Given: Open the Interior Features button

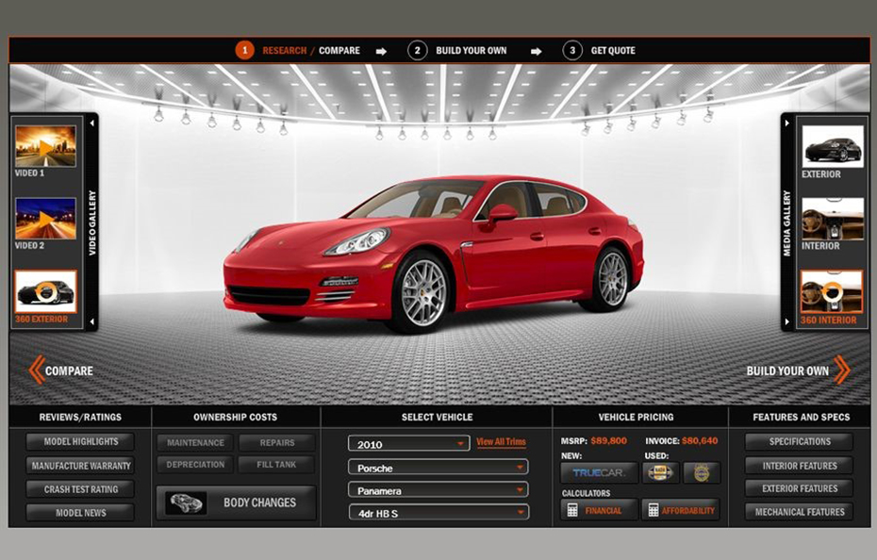Looking at the screenshot, I should [x=800, y=466].
